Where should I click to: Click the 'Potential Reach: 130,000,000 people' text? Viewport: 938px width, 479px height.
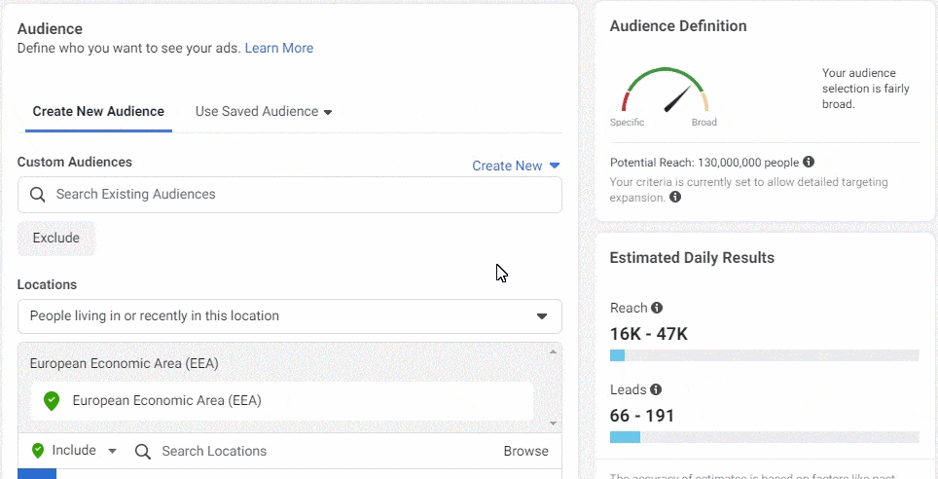704,163
